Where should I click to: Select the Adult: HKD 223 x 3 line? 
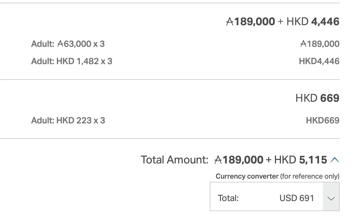(x=68, y=120)
